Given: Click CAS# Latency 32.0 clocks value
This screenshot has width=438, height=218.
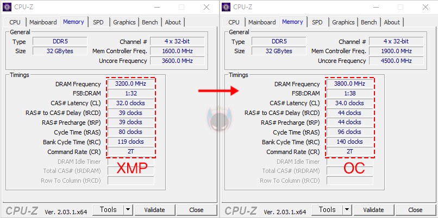Looking at the screenshot, I should pos(131,103).
